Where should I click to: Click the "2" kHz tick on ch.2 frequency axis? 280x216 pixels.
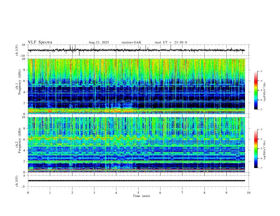click(25, 161)
